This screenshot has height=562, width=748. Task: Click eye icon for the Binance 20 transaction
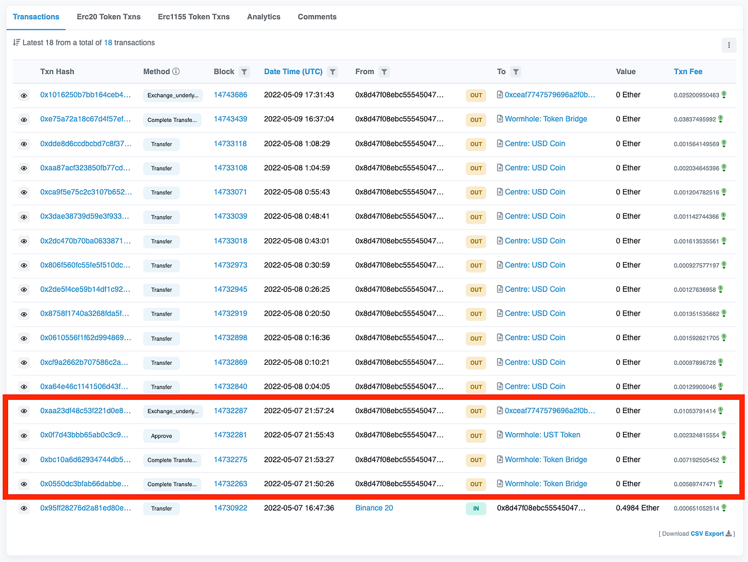tap(24, 509)
